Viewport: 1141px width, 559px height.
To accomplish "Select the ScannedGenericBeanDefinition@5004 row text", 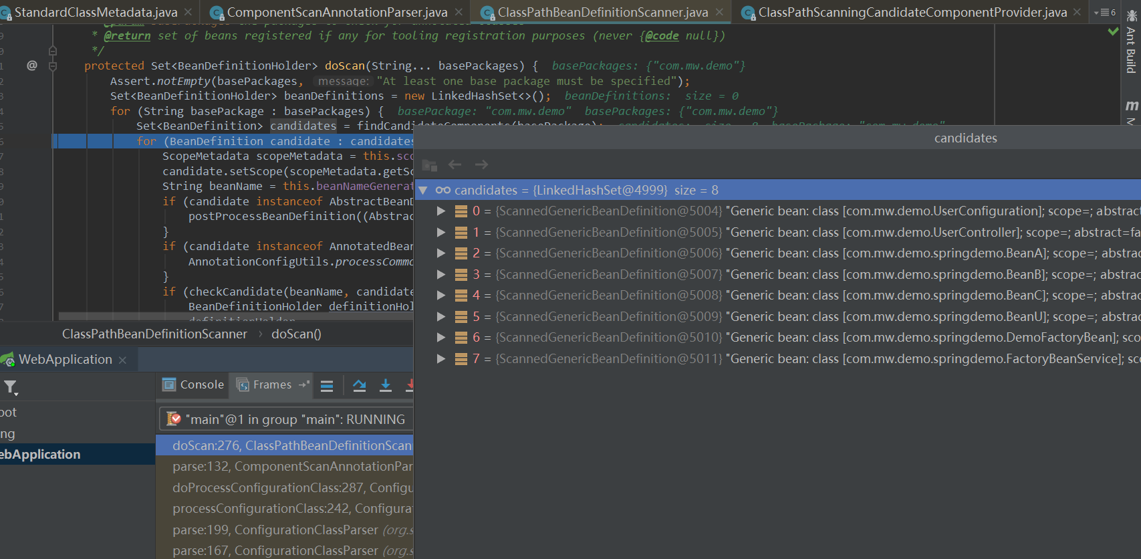I will click(x=609, y=211).
